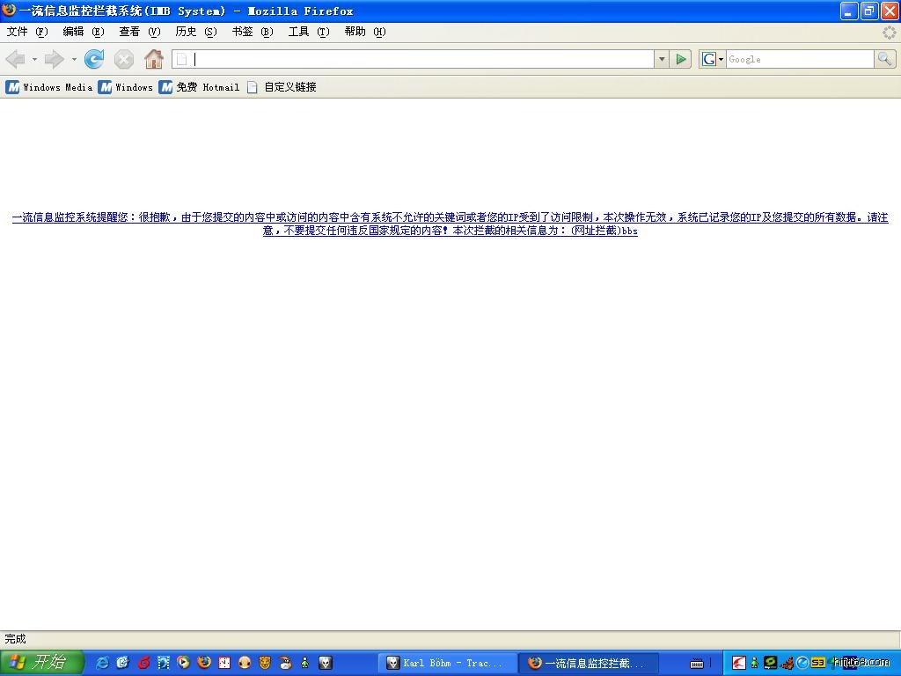
Task: Click the green Go arrow button
Action: [681, 59]
